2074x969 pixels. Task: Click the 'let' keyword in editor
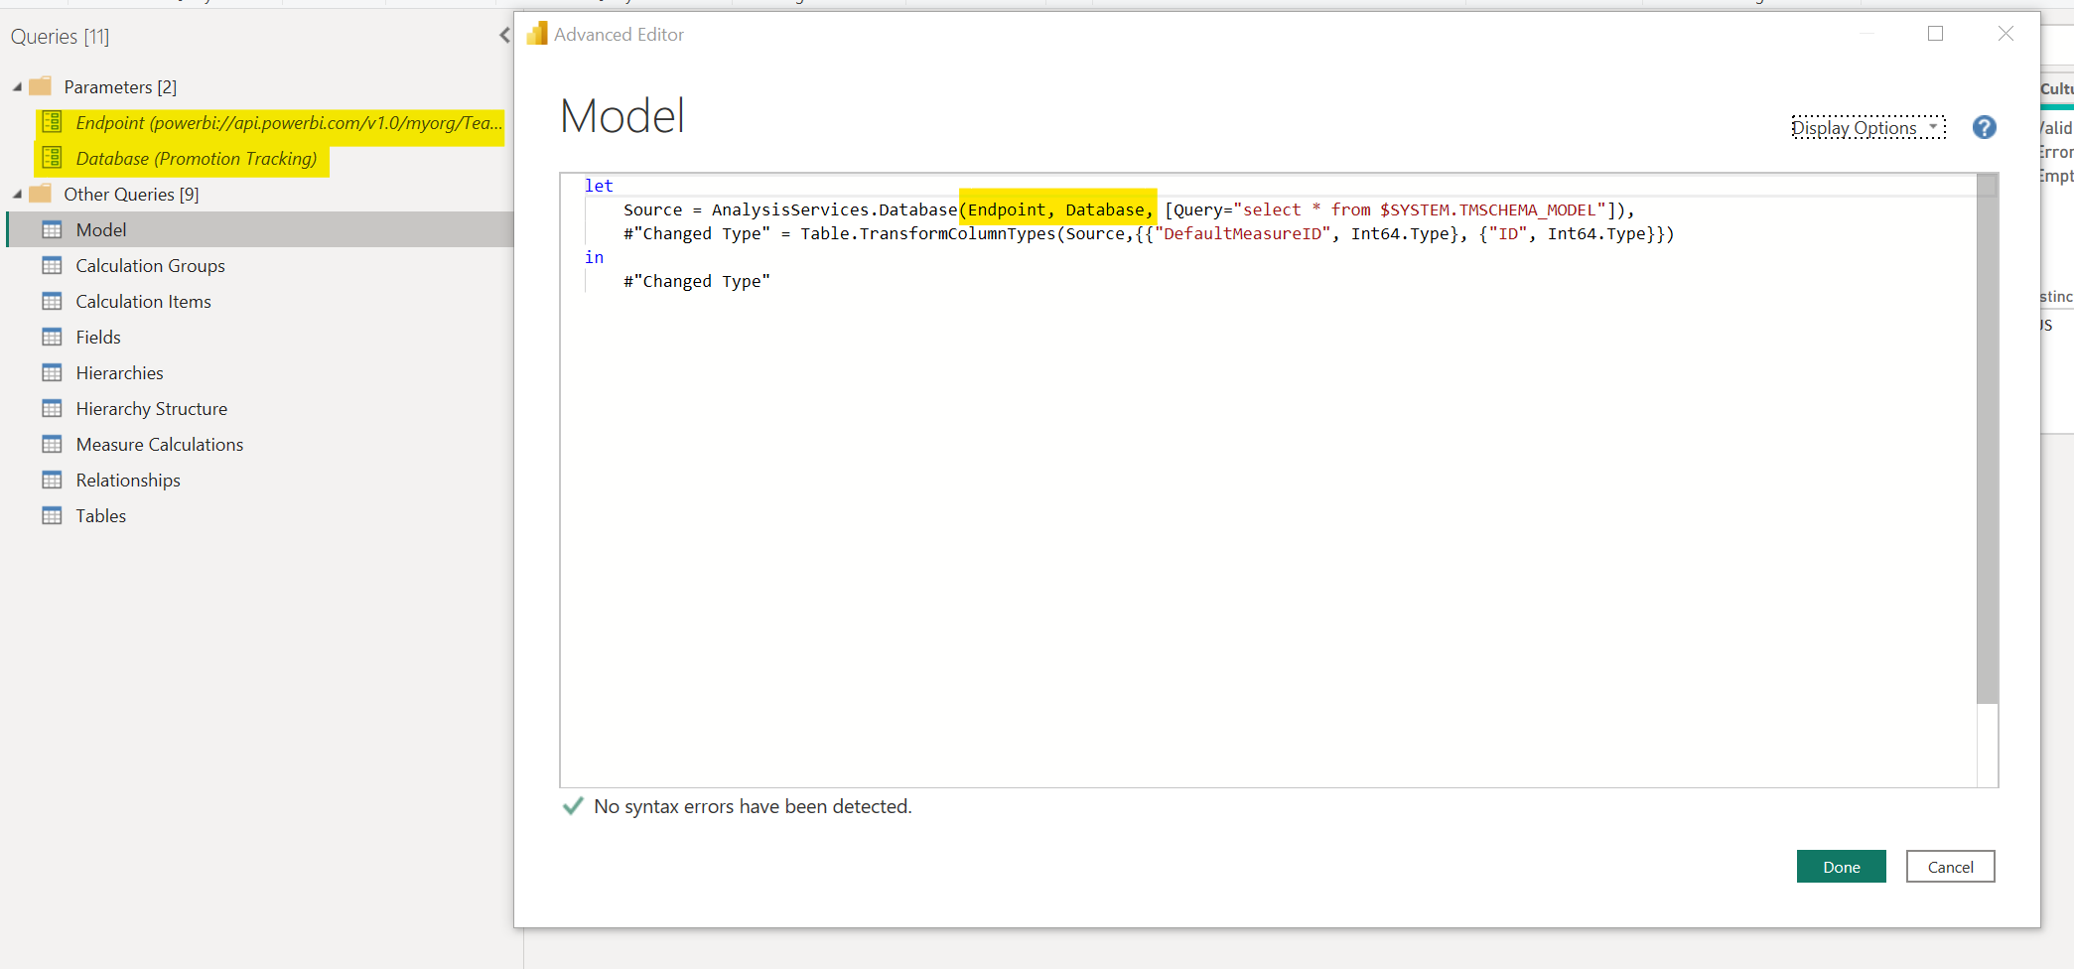599,186
